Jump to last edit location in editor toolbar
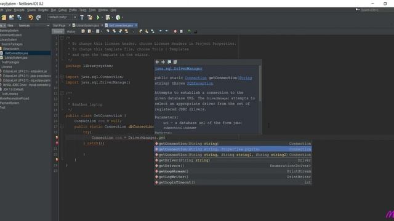The image size is (394, 221). [x=83, y=31]
